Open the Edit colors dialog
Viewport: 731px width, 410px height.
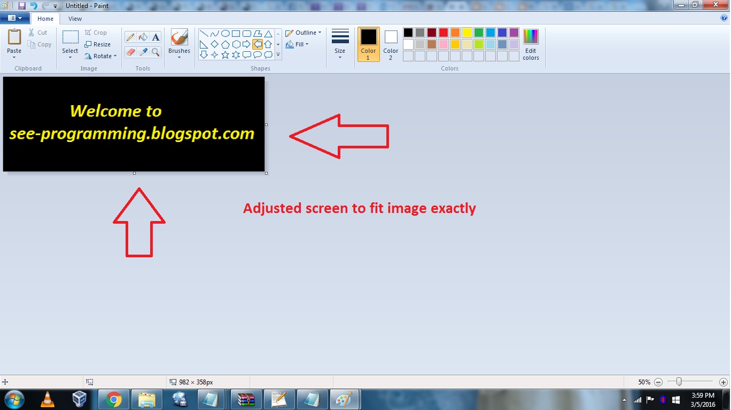pyautogui.click(x=531, y=44)
